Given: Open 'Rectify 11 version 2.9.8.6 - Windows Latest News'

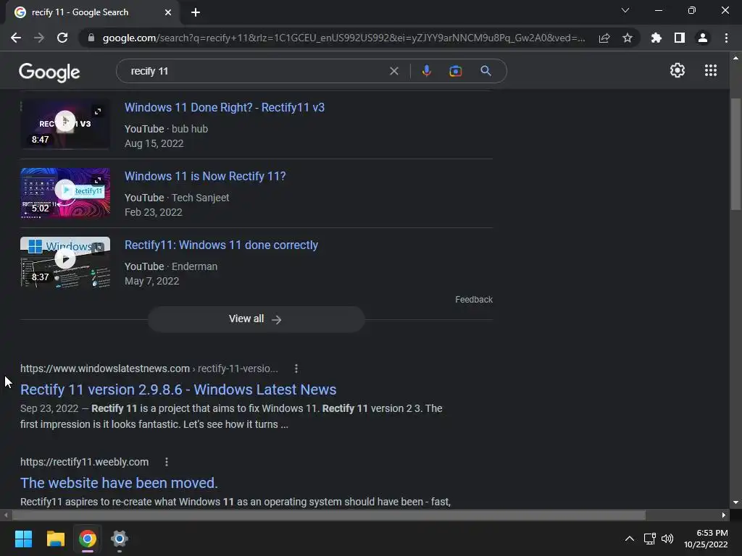Looking at the screenshot, I should point(178,389).
